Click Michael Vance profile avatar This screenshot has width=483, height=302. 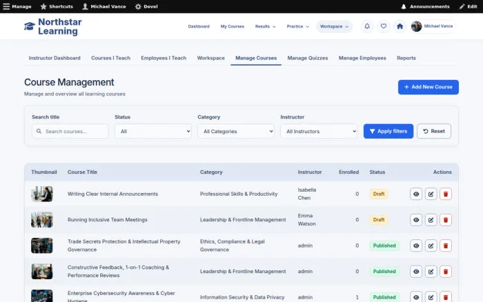pyautogui.click(x=416, y=26)
